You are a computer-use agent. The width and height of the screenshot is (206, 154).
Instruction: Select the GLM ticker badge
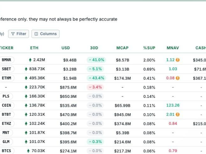(x=6, y=142)
